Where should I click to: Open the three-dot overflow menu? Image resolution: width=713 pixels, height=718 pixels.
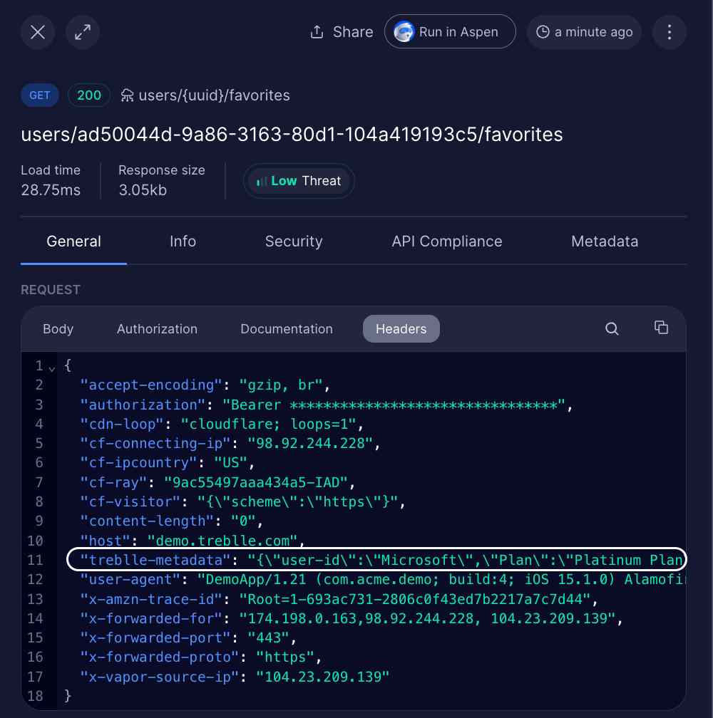pos(669,31)
